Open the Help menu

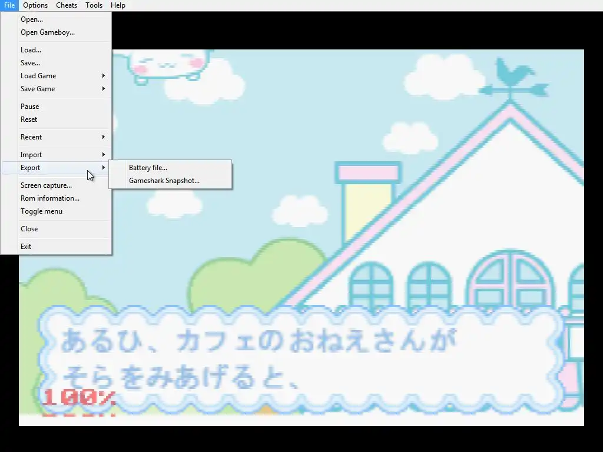(118, 5)
